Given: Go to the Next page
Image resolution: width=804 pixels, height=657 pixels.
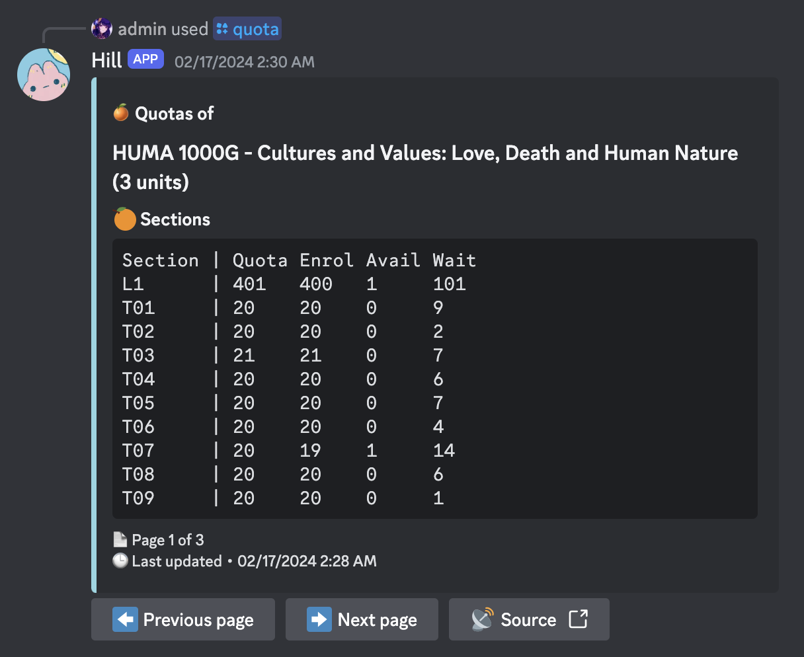Looking at the screenshot, I should click(362, 619).
